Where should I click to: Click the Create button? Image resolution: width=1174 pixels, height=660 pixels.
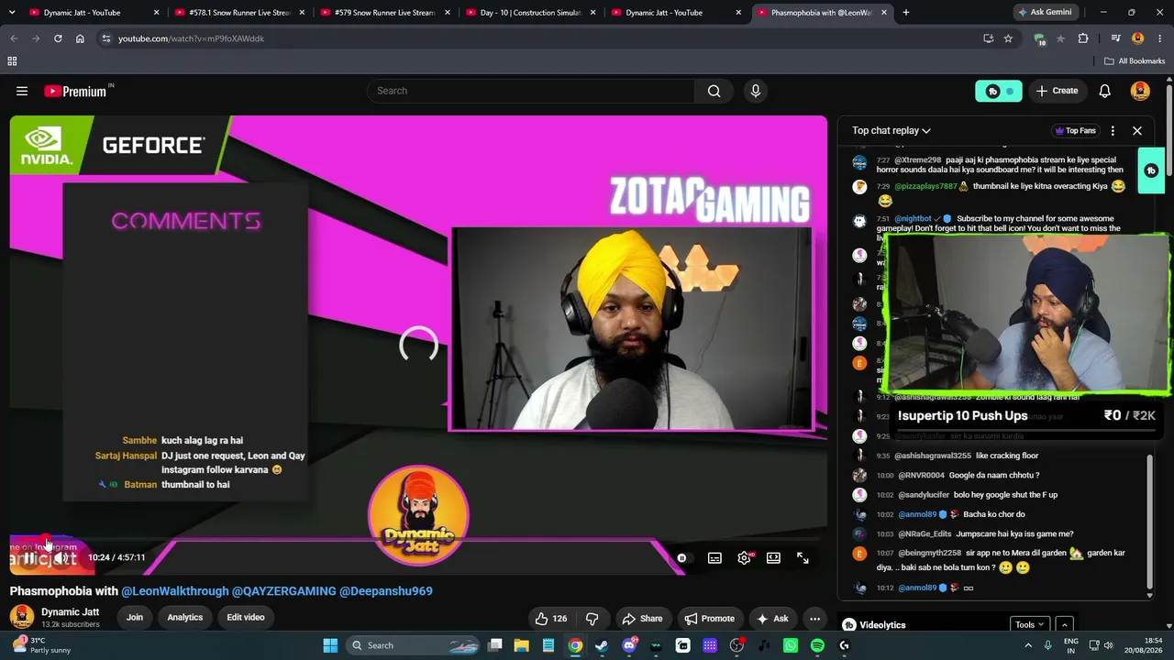[x=1058, y=91]
